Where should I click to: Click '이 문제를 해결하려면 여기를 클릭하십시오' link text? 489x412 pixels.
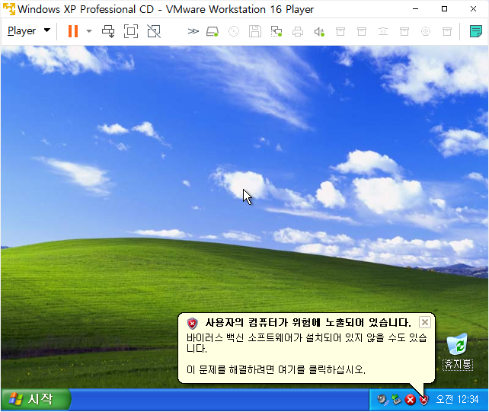tap(276, 369)
